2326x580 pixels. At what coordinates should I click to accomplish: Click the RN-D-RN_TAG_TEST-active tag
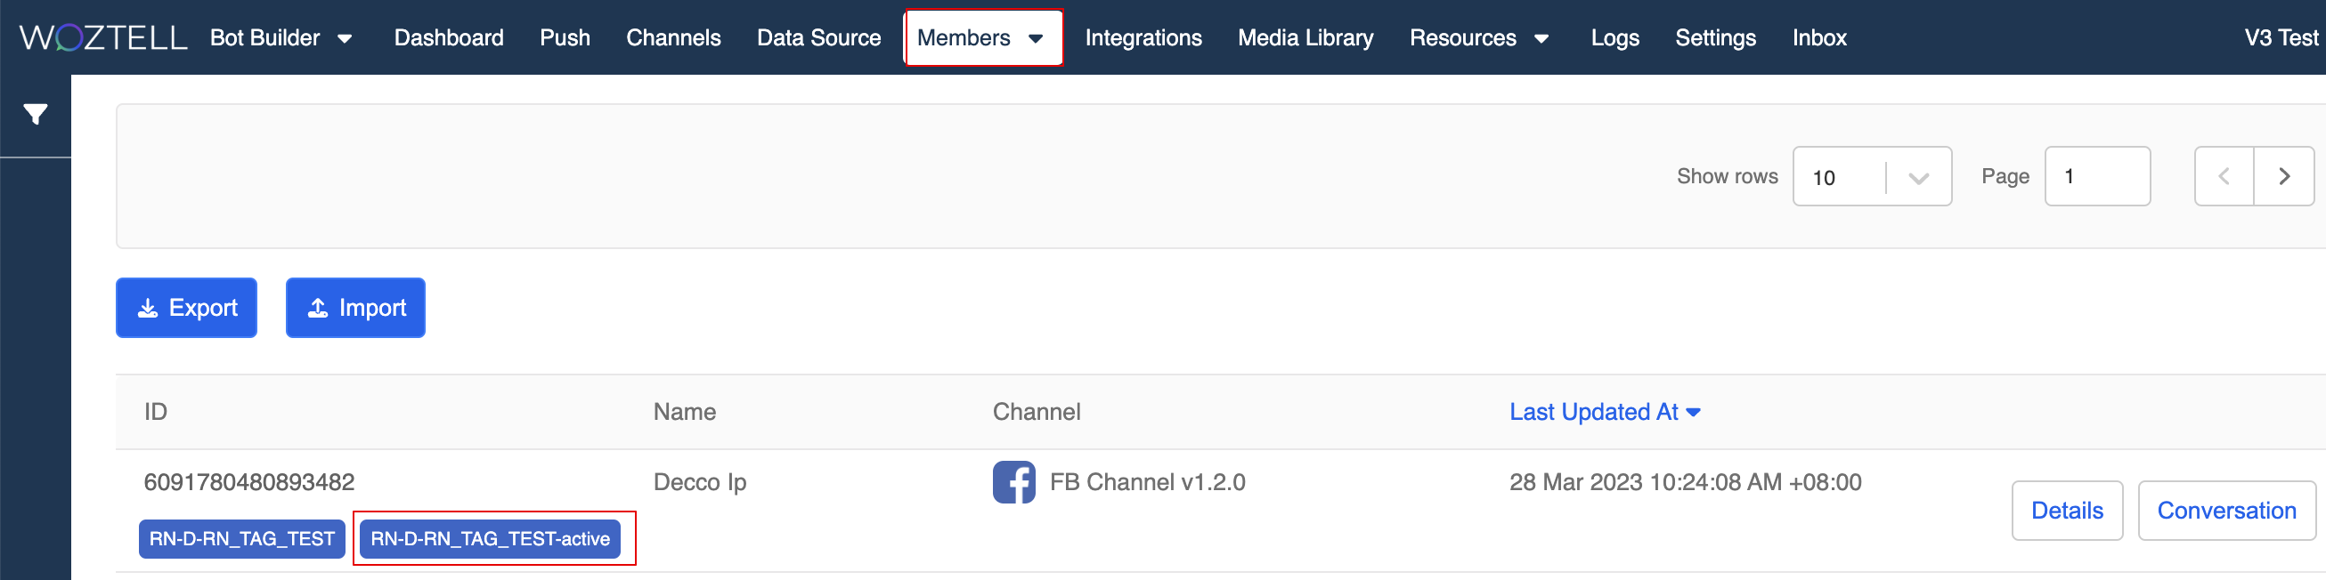pyautogui.click(x=491, y=539)
